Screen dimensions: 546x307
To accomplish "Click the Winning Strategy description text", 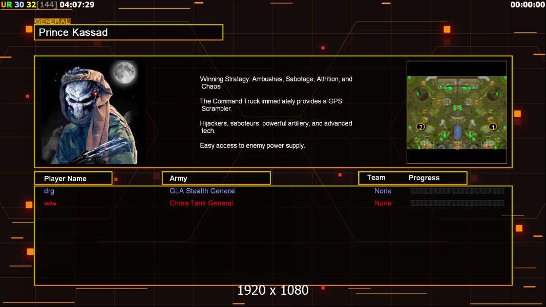I will 276,83.
